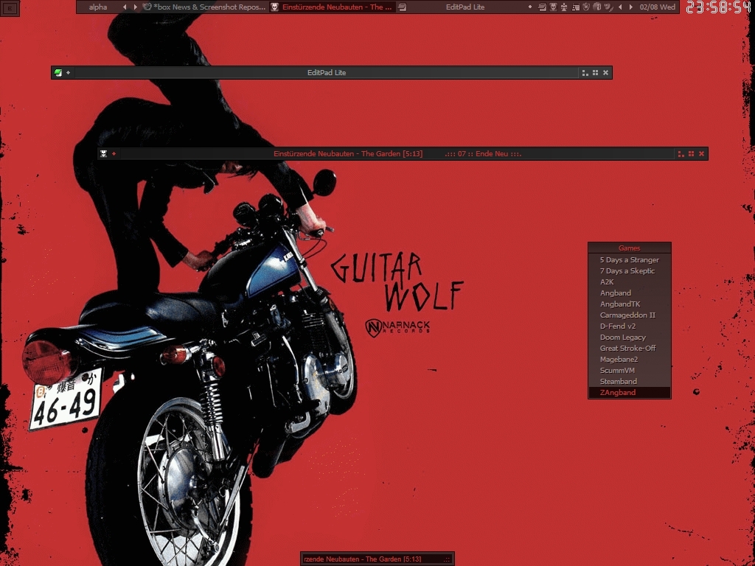Switch to previous workspace using the left arrow beside alpha
755x566 pixels.
125,7
